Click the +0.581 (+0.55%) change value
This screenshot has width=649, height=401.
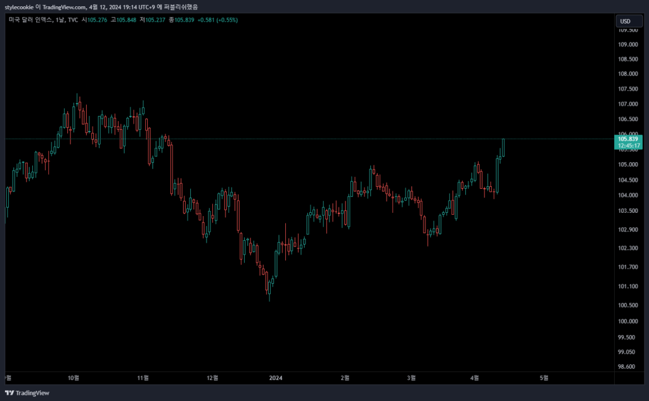(x=217, y=20)
